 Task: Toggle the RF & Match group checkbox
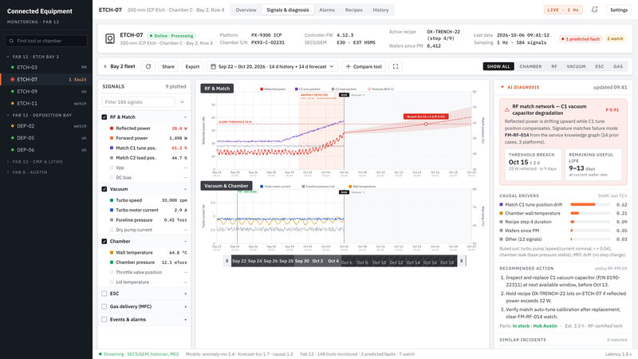(x=104, y=116)
